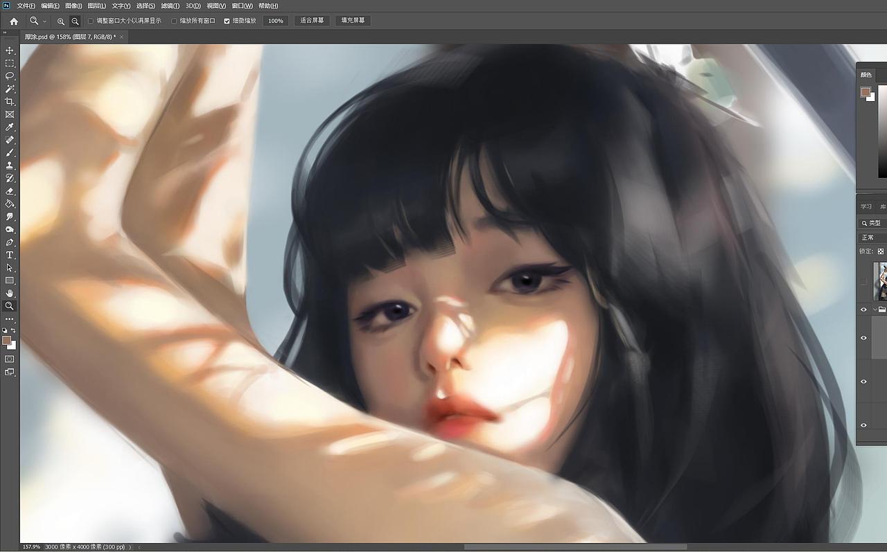The height and width of the screenshot is (552, 887).
Task: Select the Horizontal Type tool
Action: [10, 255]
